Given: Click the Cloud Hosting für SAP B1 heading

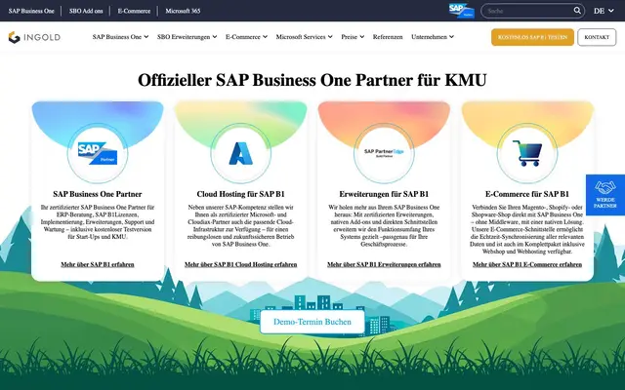Looking at the screenshot, I should [241, 194].
